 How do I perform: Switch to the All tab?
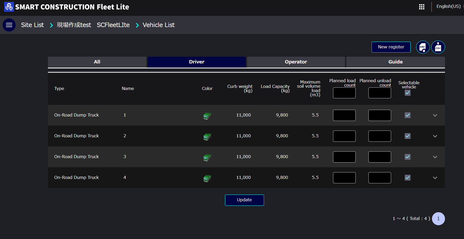(97, 62)
